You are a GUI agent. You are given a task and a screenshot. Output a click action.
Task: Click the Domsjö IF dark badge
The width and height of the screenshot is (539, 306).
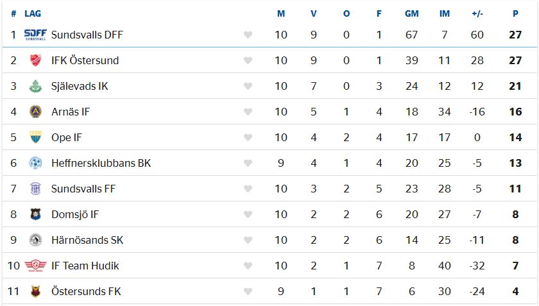coord(35,214)
